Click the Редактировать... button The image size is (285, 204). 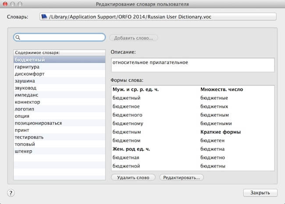click(x=182, y=178)
